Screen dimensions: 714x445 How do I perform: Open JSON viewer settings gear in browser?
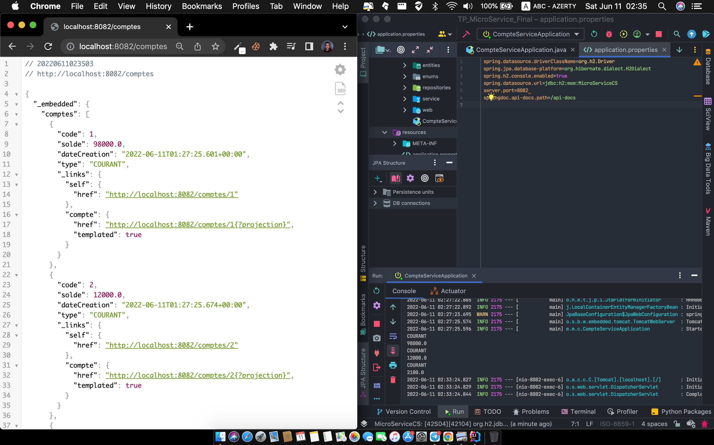pyautogui.click(x=340, y=70)
